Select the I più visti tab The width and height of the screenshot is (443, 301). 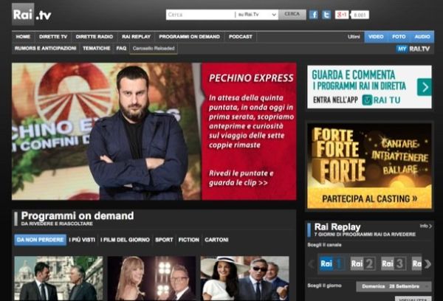click(x=82, y=240)
